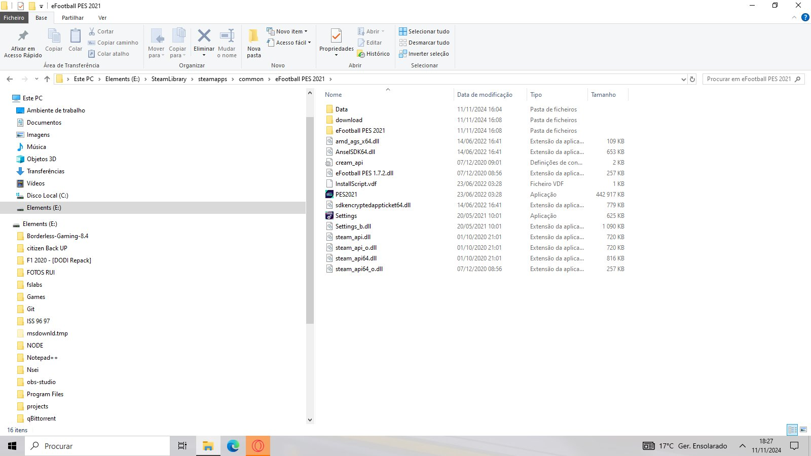Open Explorer help question icon
811x456 pixels.
tap(805, 18)
